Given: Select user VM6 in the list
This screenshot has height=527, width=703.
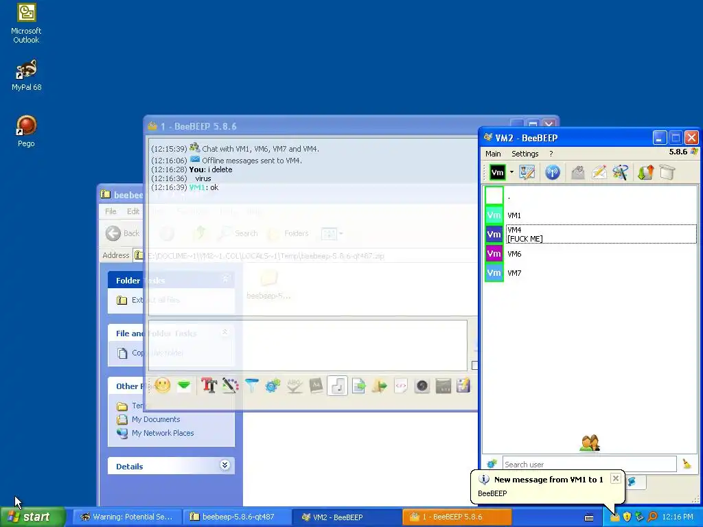Looking at the screenshot, I should click(x=590, y=254).
